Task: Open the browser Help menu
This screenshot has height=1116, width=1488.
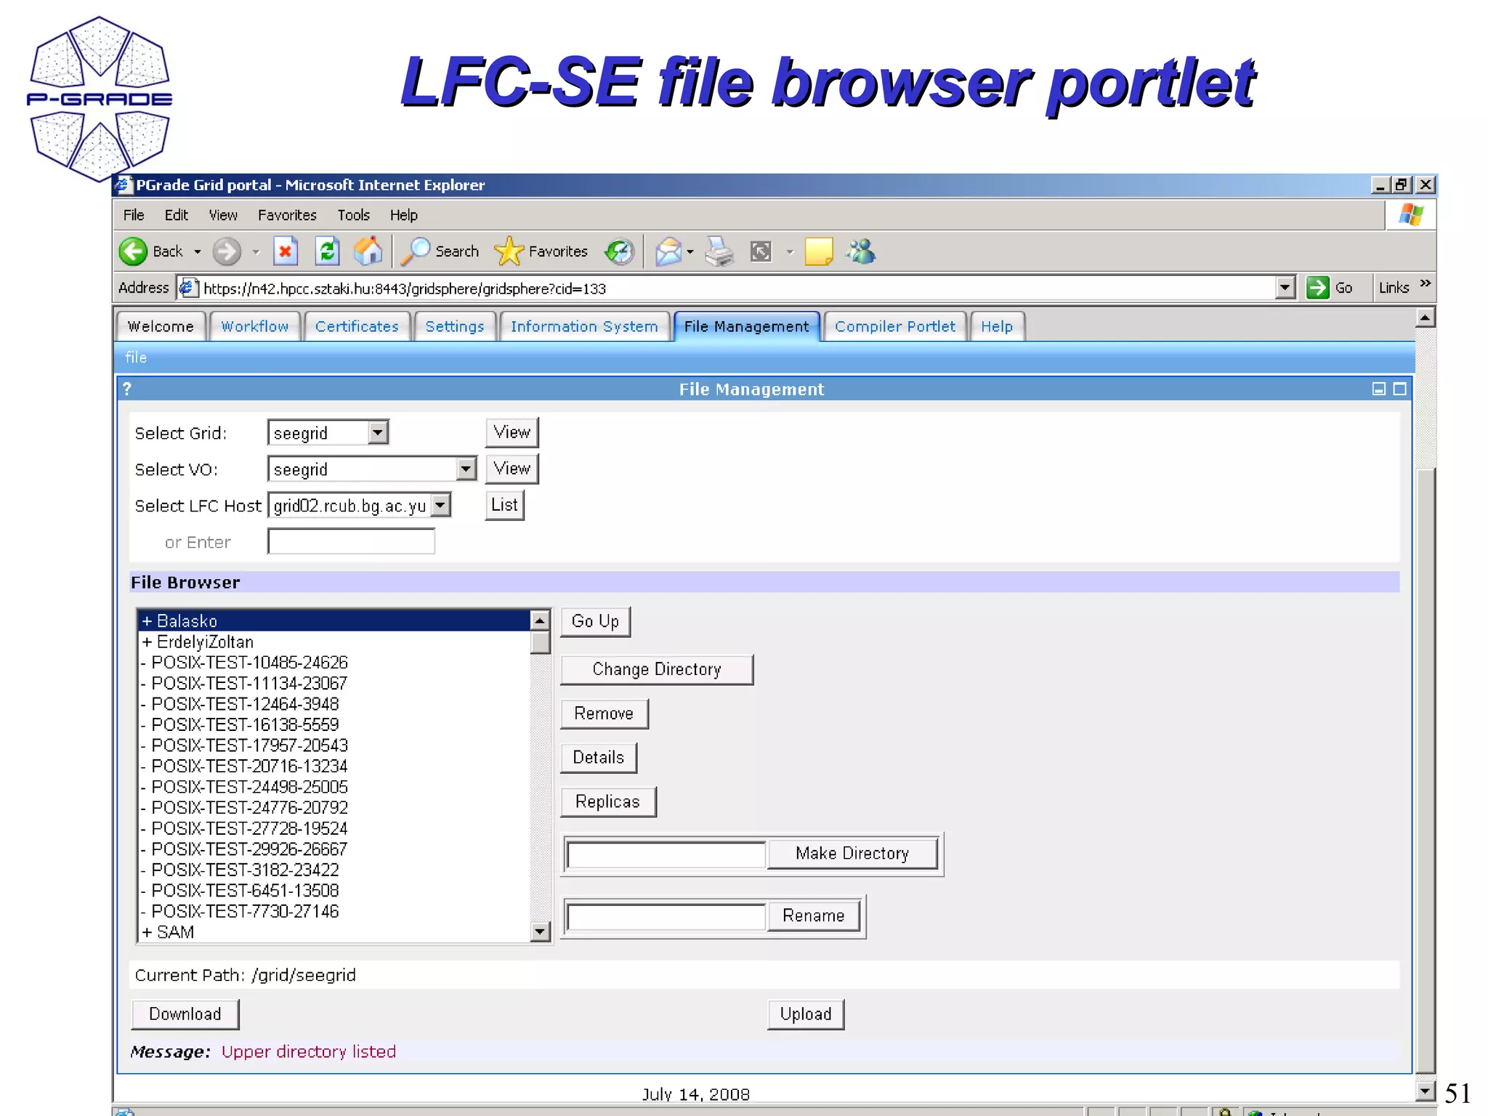Action: (404, 215)
